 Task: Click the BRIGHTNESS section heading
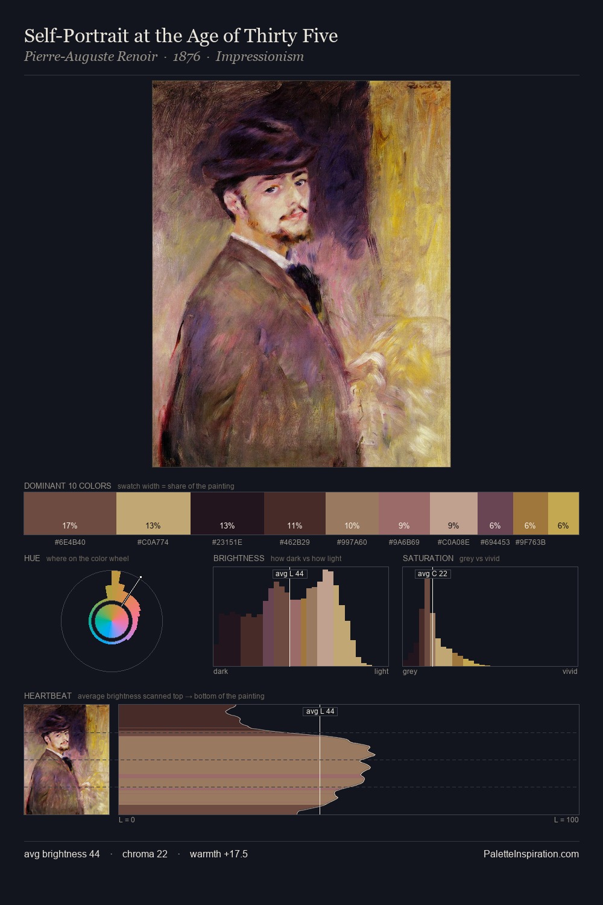[239, 558]
